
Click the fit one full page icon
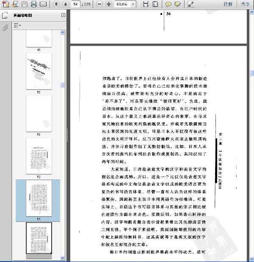(155, 4)
